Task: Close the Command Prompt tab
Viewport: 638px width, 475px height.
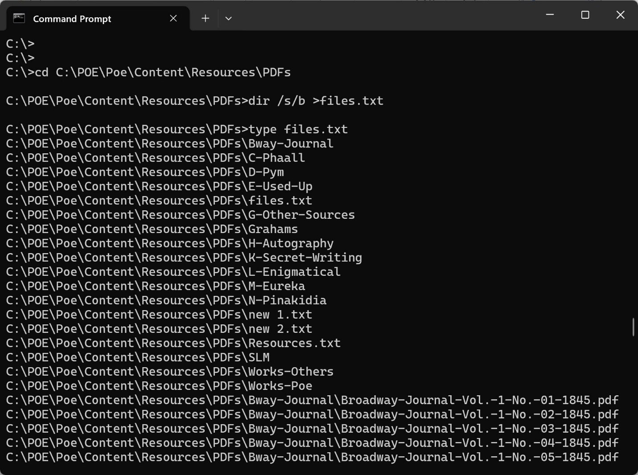Action: (173, 18)
